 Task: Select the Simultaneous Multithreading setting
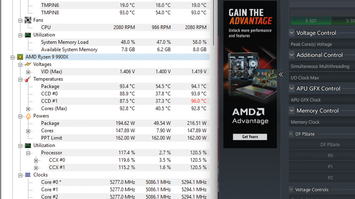coord(322,66)
